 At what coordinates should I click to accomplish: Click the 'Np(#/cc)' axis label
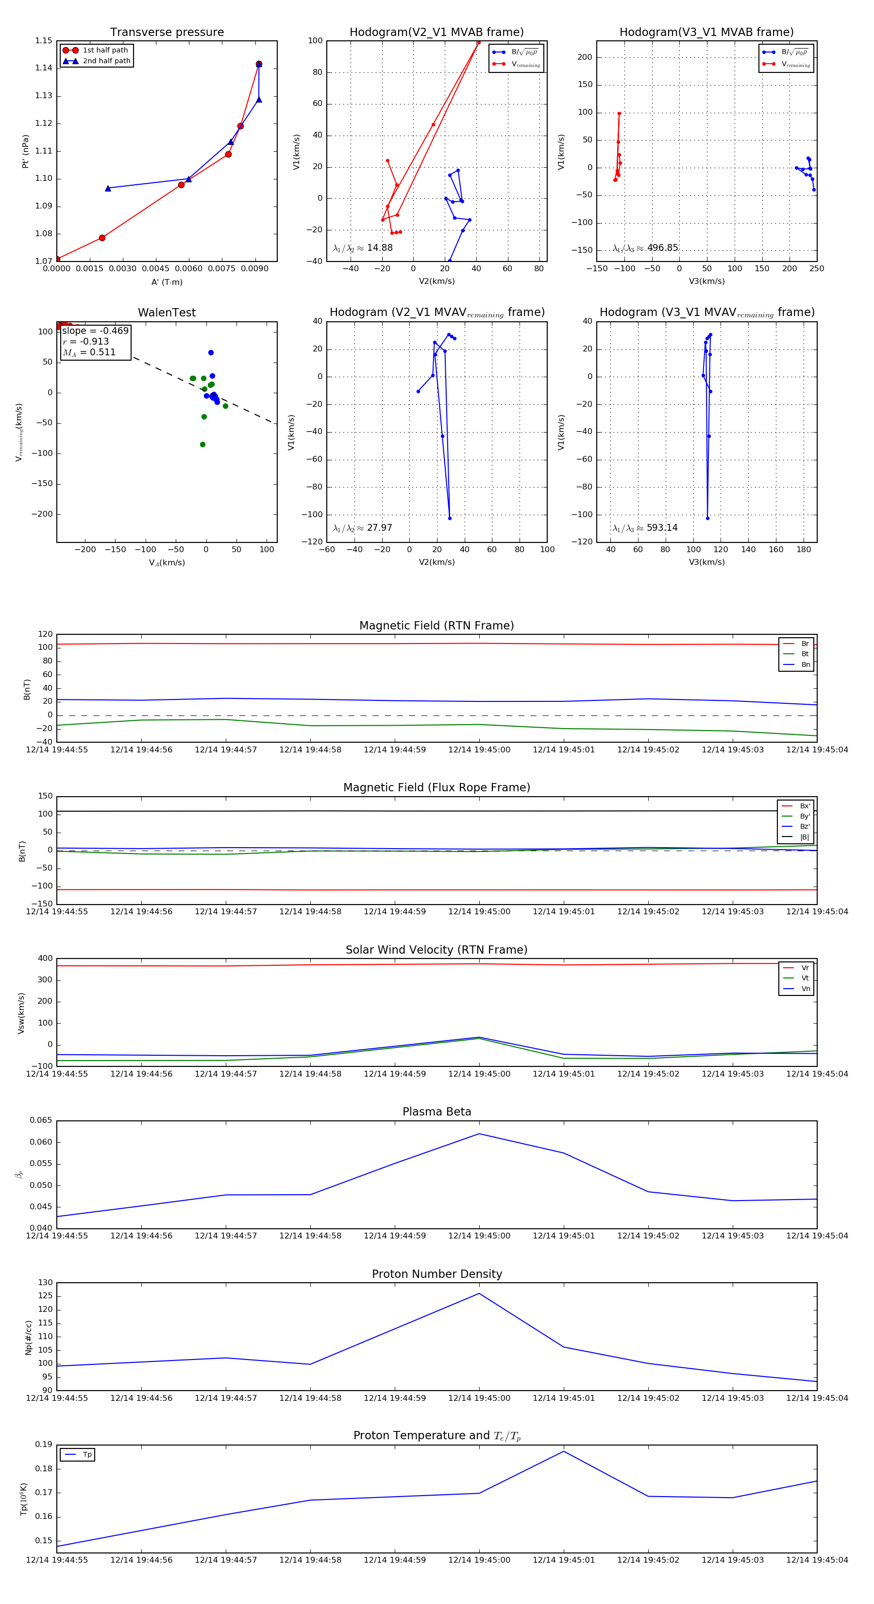point(28,1337)
